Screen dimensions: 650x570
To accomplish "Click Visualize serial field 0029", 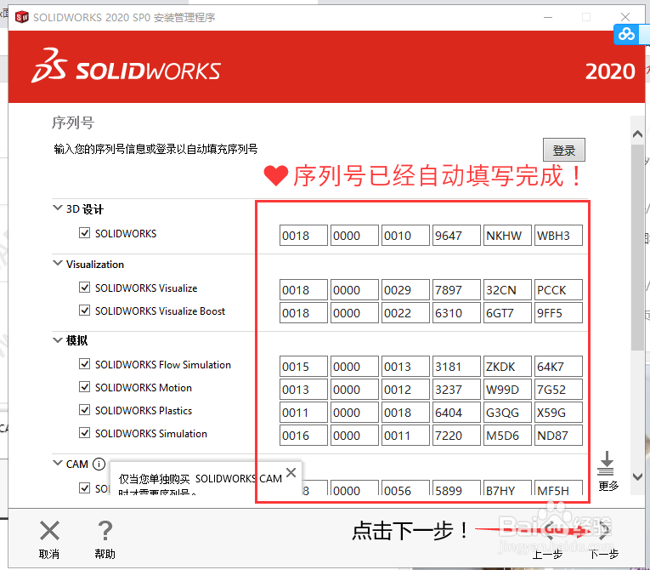I will 405,290.
